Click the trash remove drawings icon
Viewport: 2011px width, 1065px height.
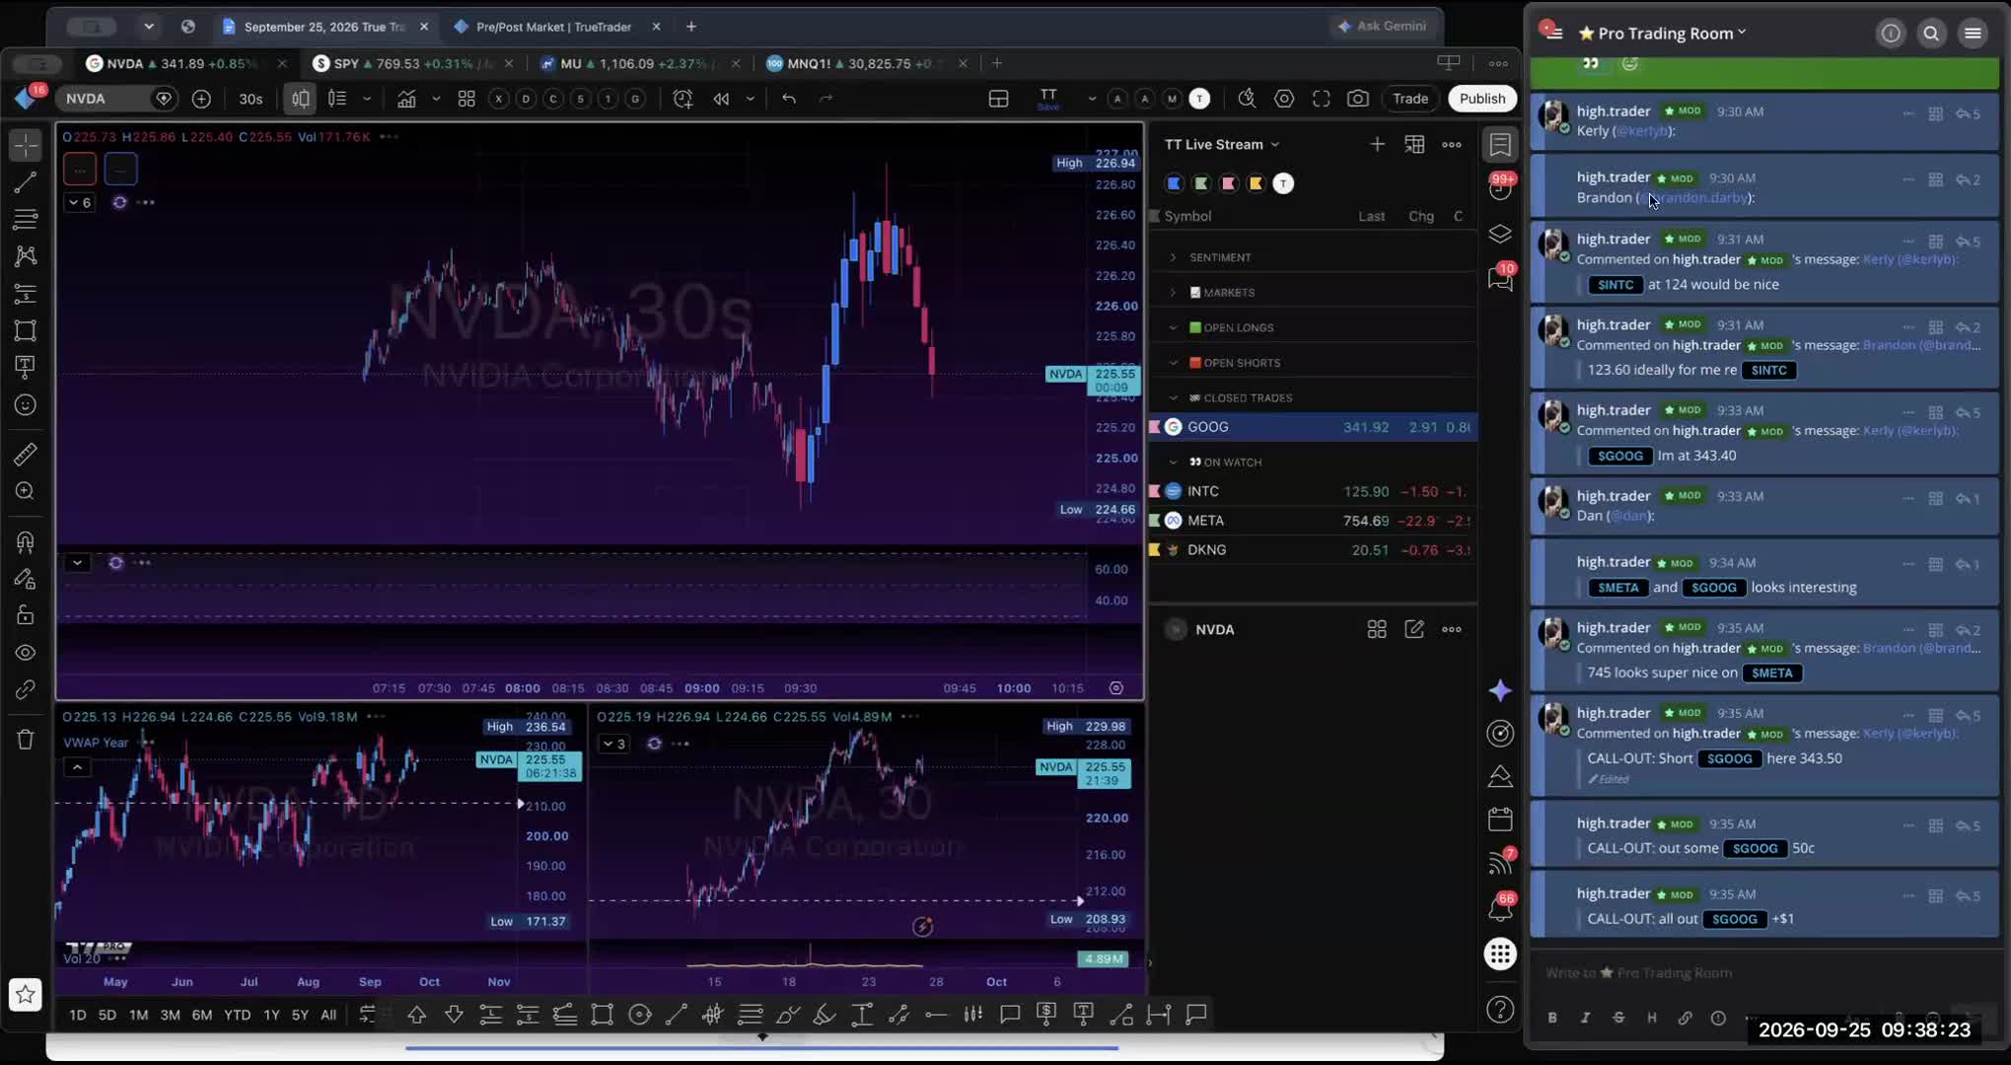(26, 740)
